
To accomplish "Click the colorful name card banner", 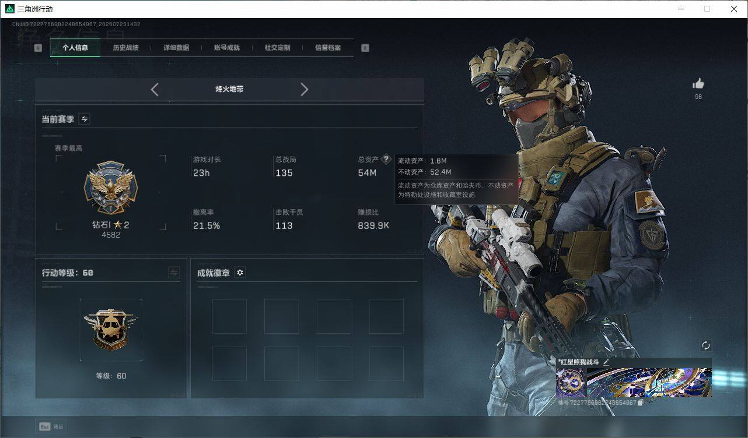I will (649, 382).
